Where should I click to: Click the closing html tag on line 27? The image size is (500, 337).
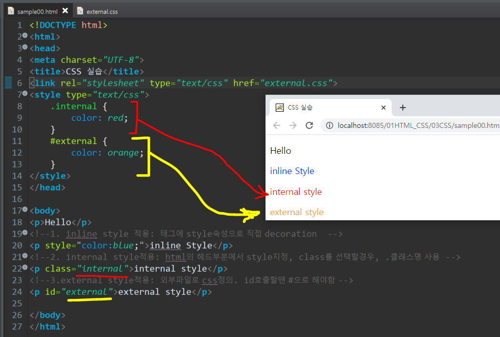coord(47,326)
